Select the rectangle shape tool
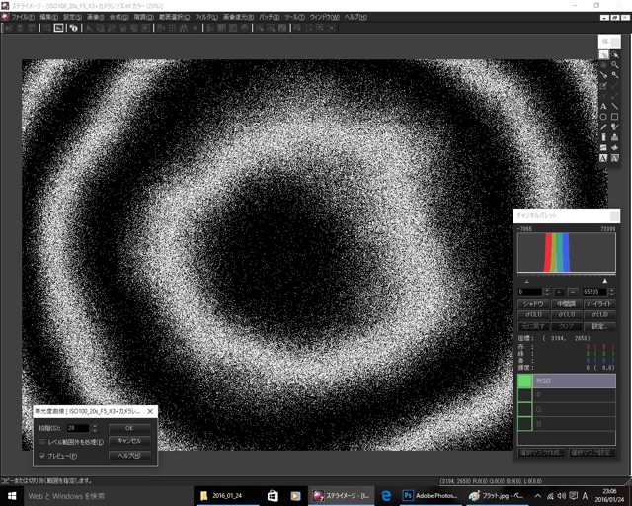This screenshot has height=506, width=632. pos(615,117)
